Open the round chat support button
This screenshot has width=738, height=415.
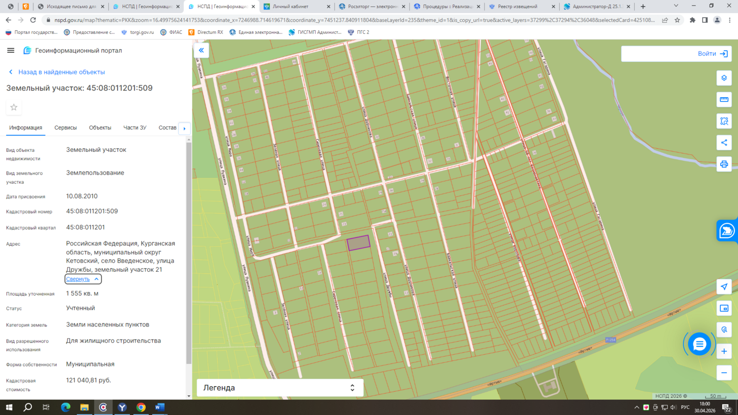coord(699,344)
